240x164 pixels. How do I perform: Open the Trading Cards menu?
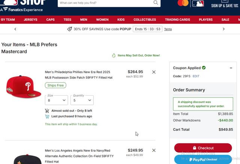pos(177,19)
